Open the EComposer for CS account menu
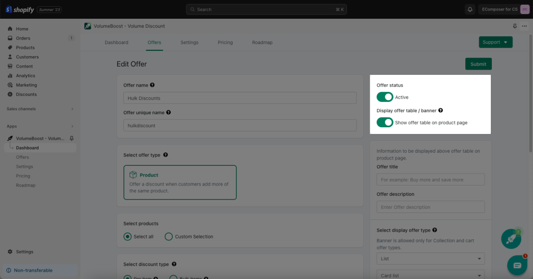The height and width of the screenshot is (279, 533). point(504,9)
